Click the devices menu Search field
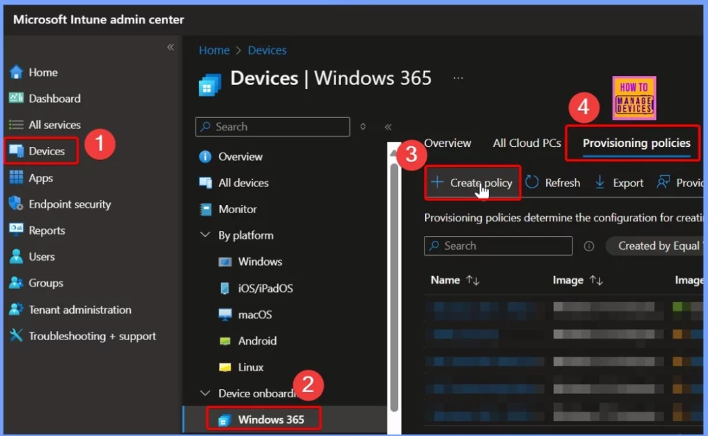708x436 pixels. tap(272, 126)
